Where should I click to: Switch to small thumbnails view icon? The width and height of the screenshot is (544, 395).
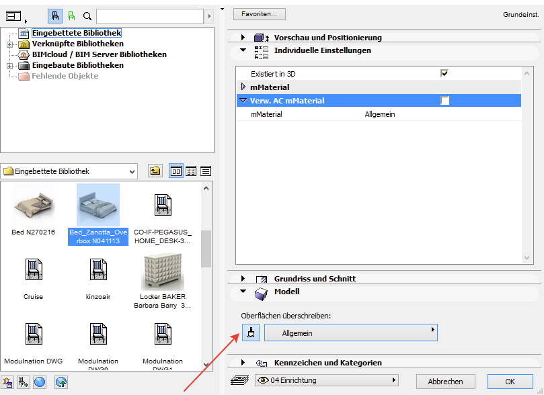[191, 171]
